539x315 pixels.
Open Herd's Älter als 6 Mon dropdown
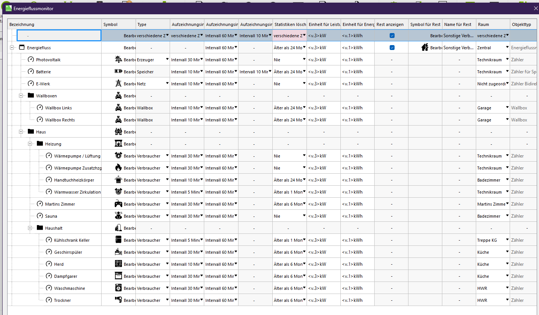tap(304, 264)
